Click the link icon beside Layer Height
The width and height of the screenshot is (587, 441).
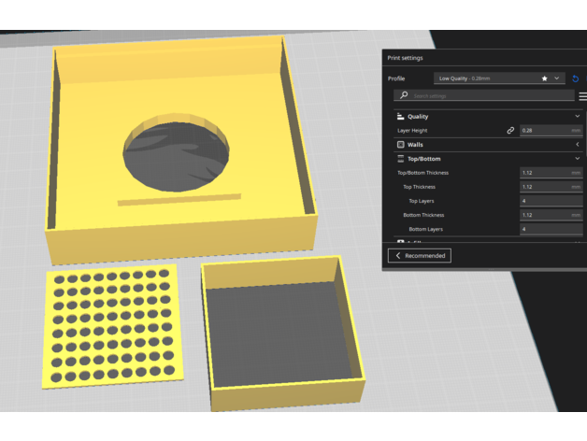click(510, 131)
